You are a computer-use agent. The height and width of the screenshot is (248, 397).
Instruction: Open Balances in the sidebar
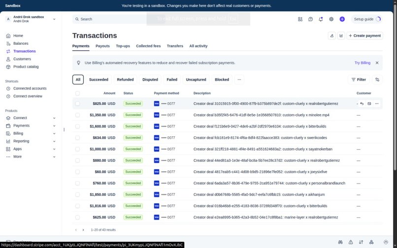point(21,43)
